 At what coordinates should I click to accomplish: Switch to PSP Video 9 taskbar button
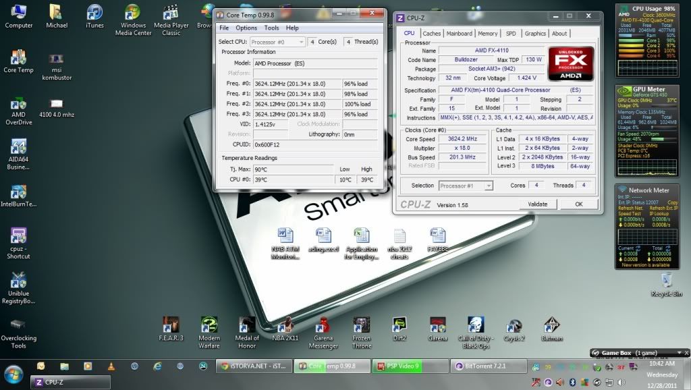coord(410,366)
